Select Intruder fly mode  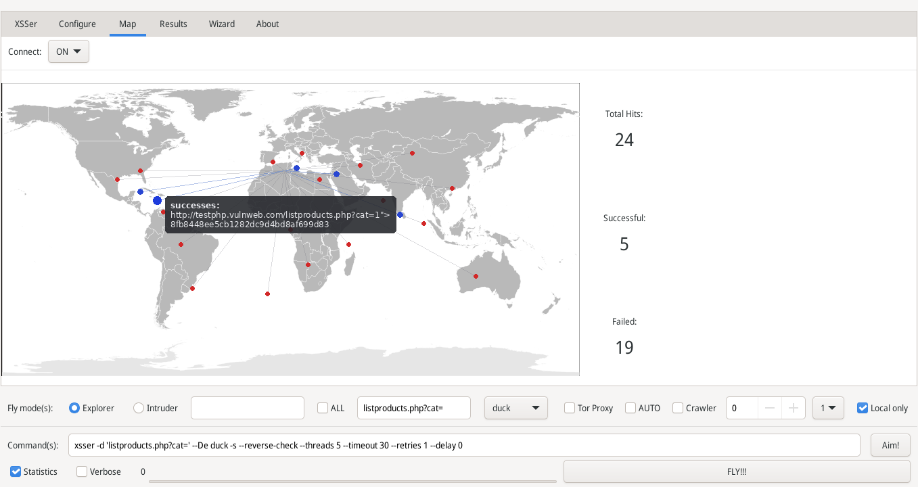(156, 408)
